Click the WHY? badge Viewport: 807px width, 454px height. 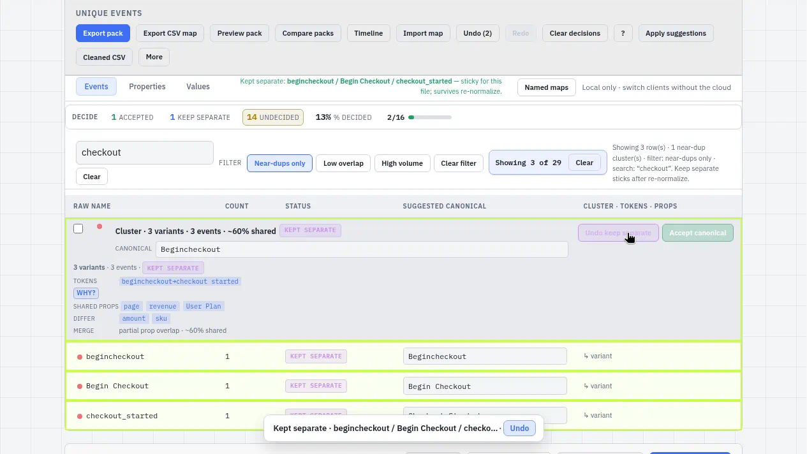point(86,293)
